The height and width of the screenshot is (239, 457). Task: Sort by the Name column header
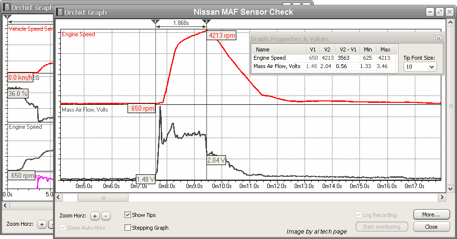point(262,49)
